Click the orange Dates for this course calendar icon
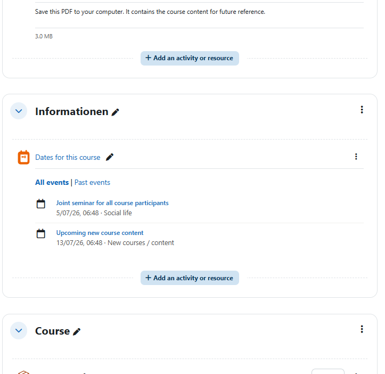The image size is (385, 374). coord(23,157)
